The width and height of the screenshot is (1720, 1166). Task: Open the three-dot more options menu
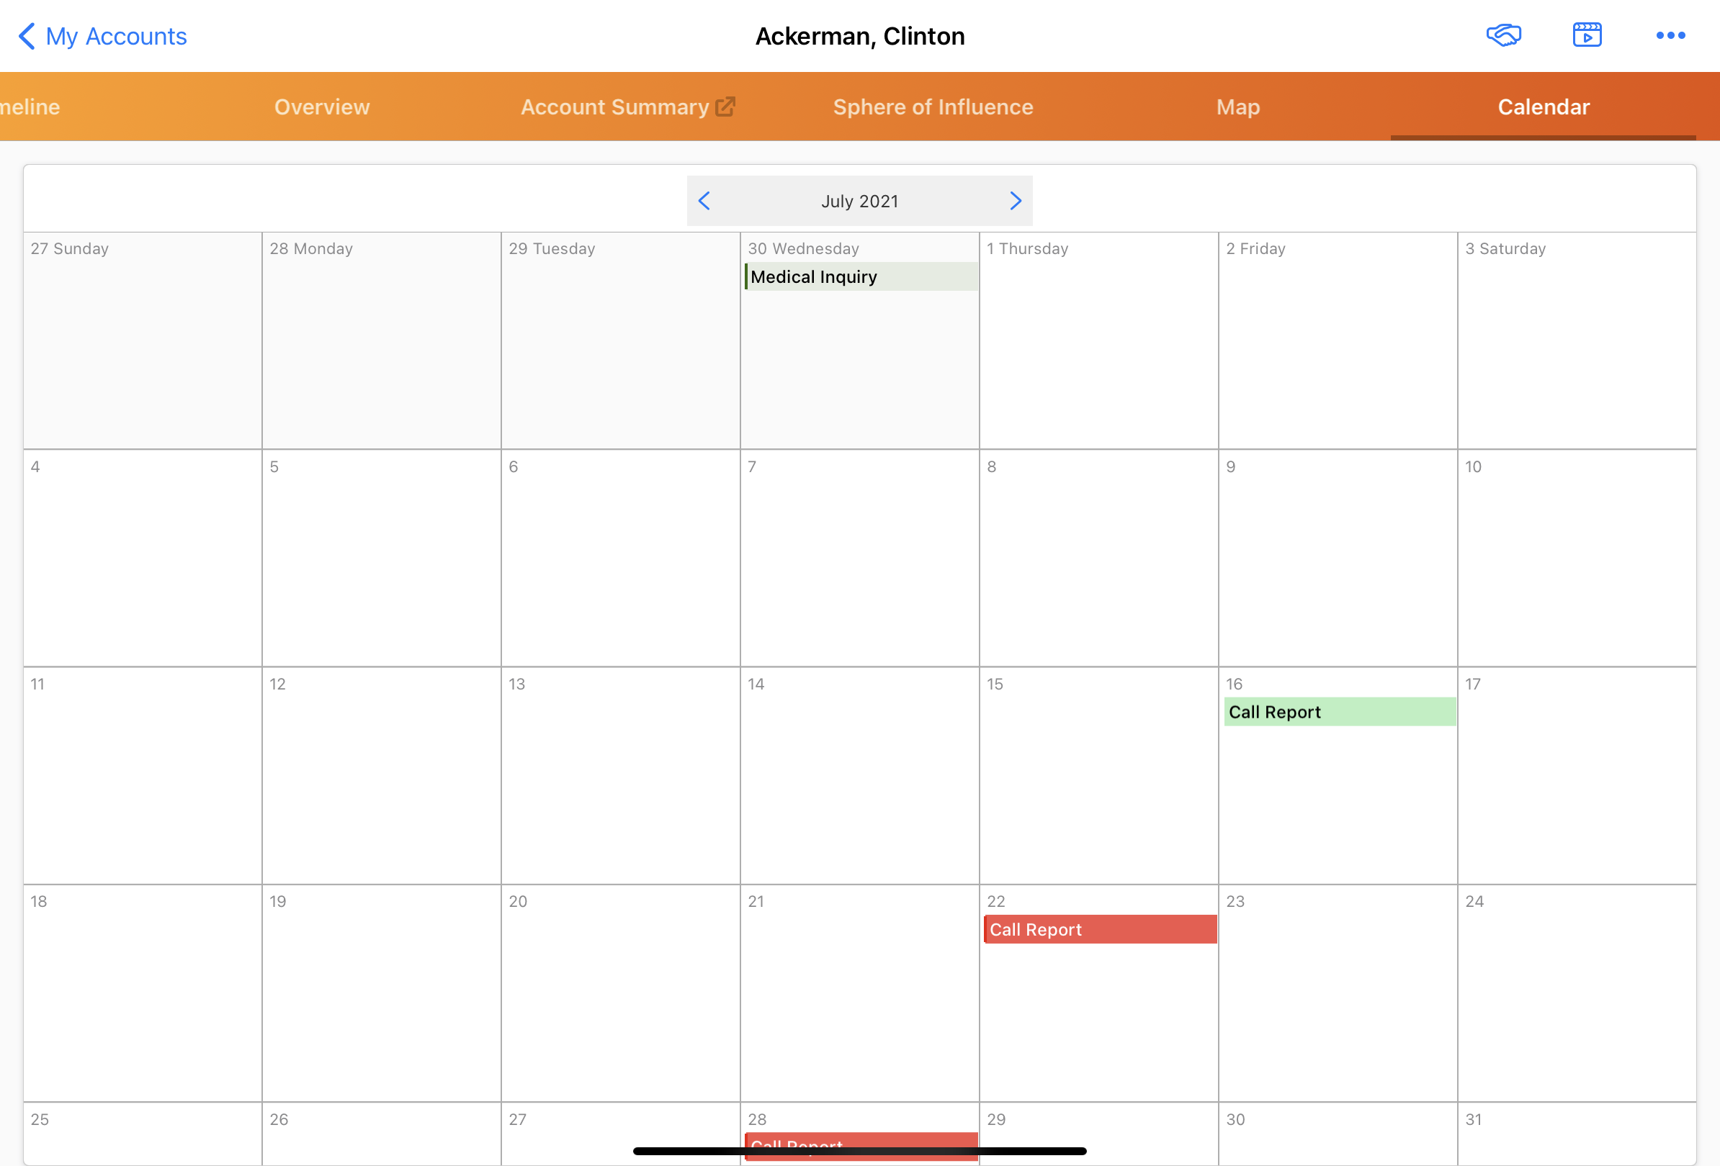pos(1670,35)
